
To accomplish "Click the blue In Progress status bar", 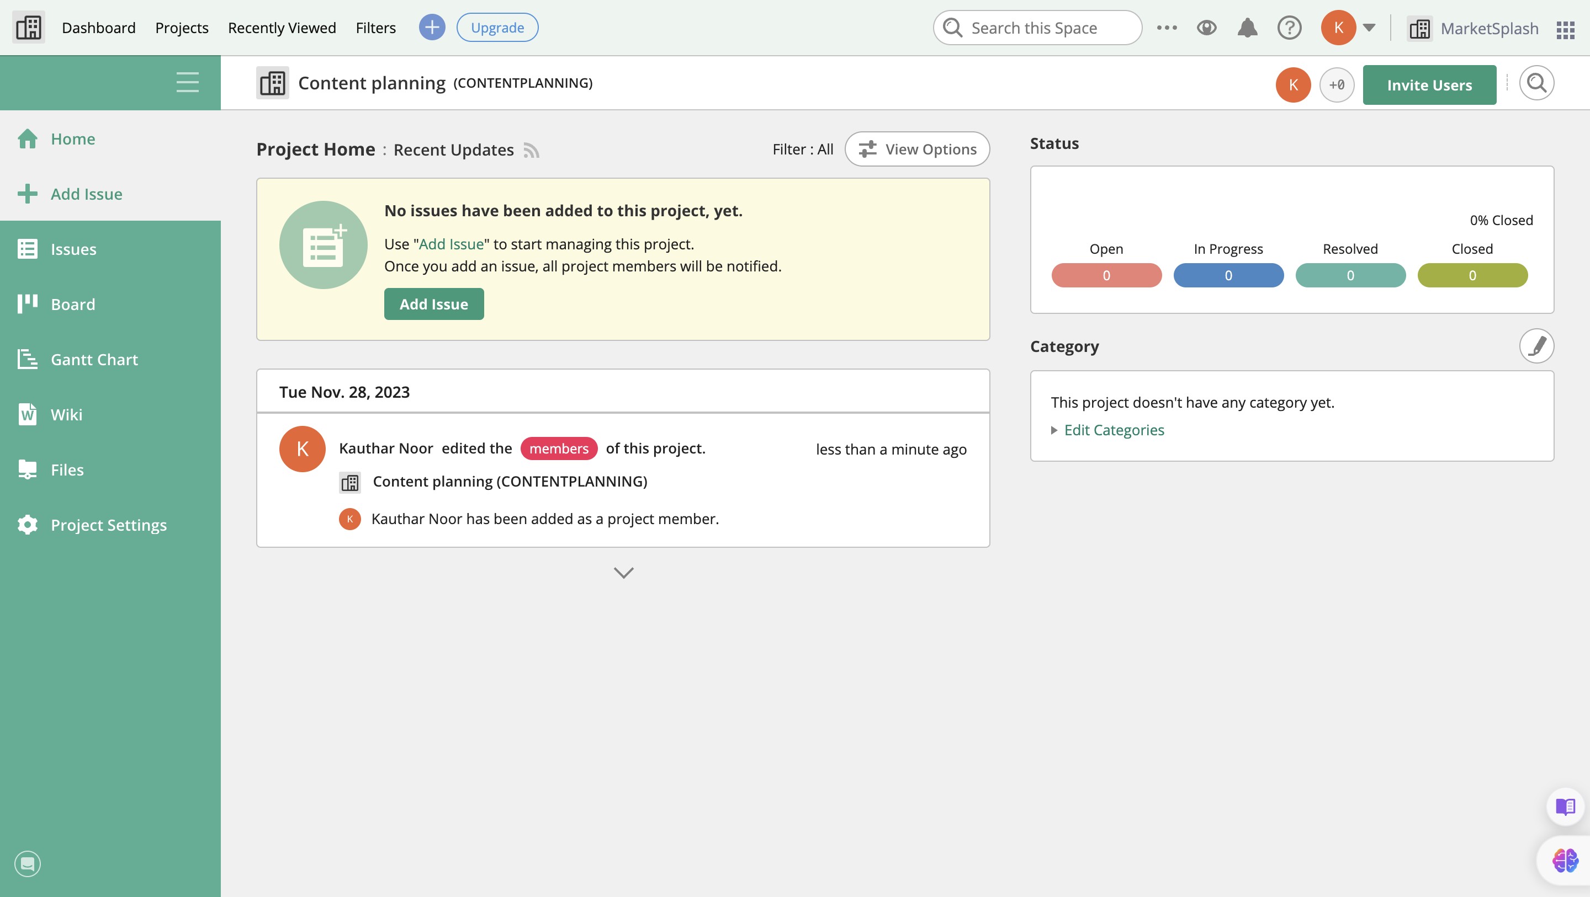I will tap(1228, 275).
